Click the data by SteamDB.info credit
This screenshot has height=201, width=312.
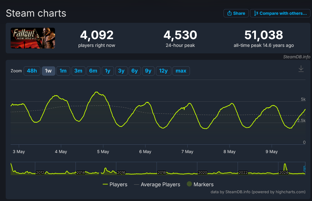point(258,192)
